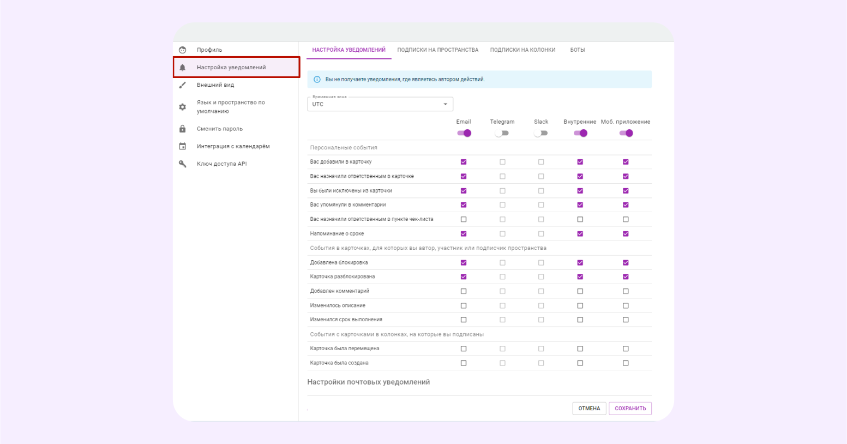Viewport: 847px width, 444px height.
Task: Open Внешний вид settings
Action: 236,85
